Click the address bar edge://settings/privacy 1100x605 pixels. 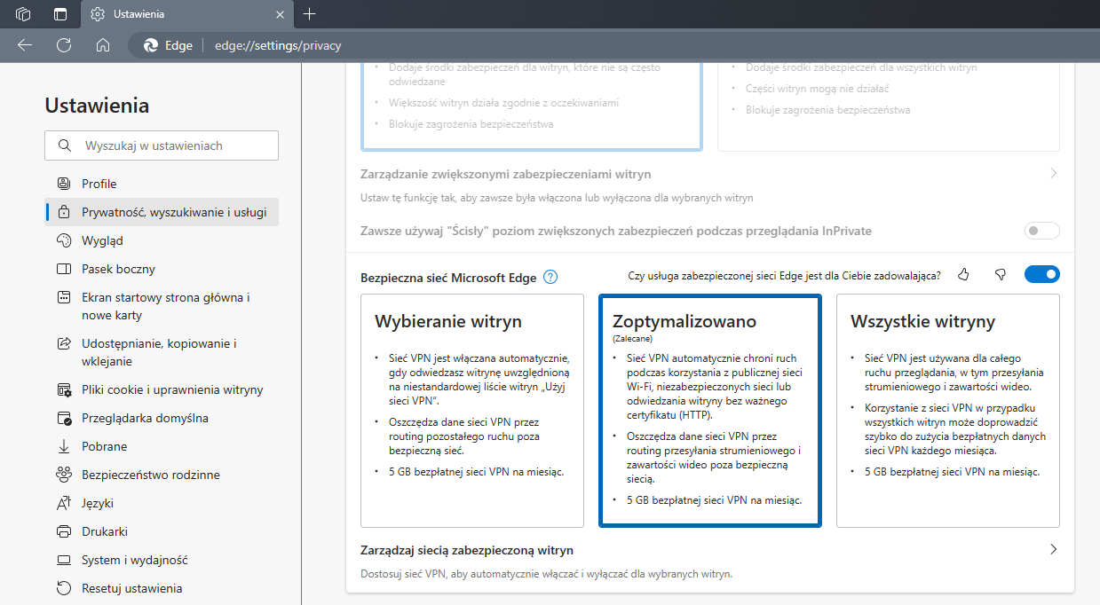278,45
